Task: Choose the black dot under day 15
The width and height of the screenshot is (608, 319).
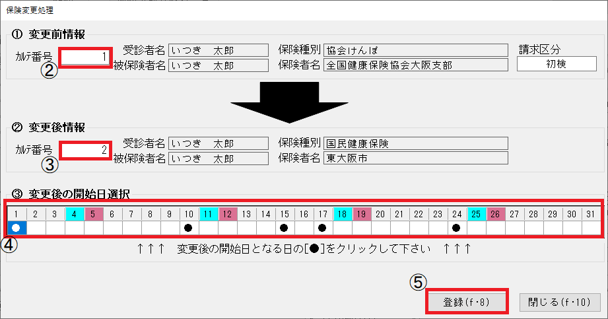Action: click(x=284, y=228)
